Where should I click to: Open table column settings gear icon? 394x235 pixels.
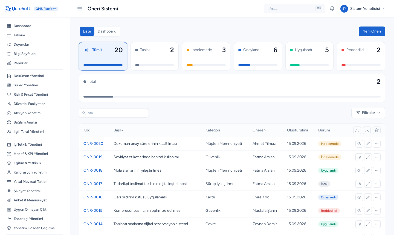[x=377, y=130]
